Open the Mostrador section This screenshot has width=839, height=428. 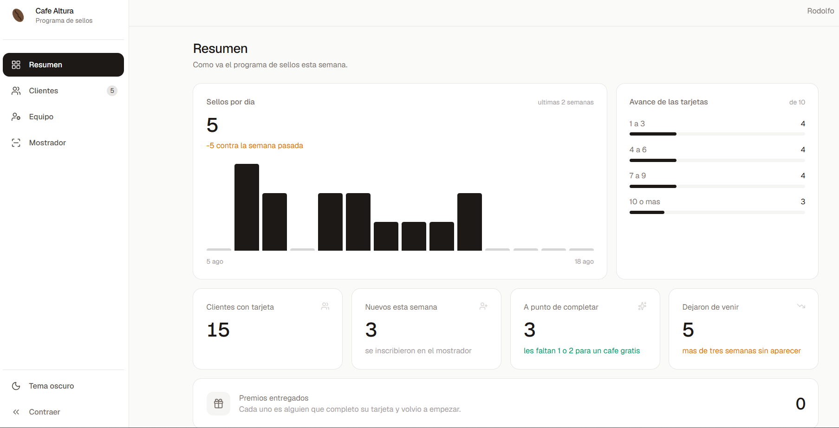(63, 143)
